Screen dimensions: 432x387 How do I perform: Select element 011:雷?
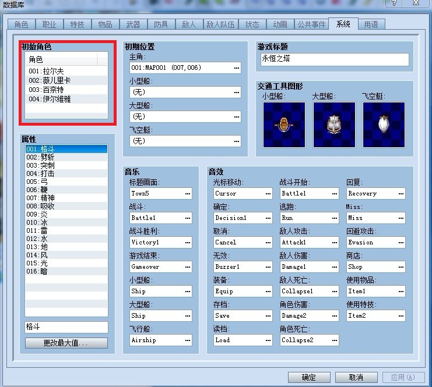(x=66, y=230)
